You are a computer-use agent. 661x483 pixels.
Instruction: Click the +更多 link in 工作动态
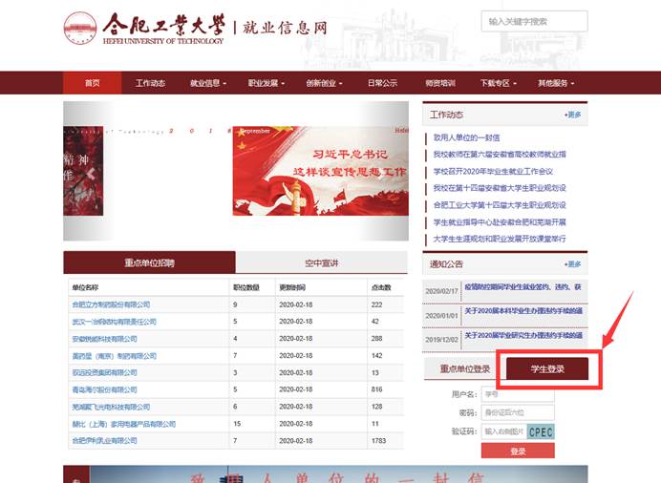(x=572, y=115)
